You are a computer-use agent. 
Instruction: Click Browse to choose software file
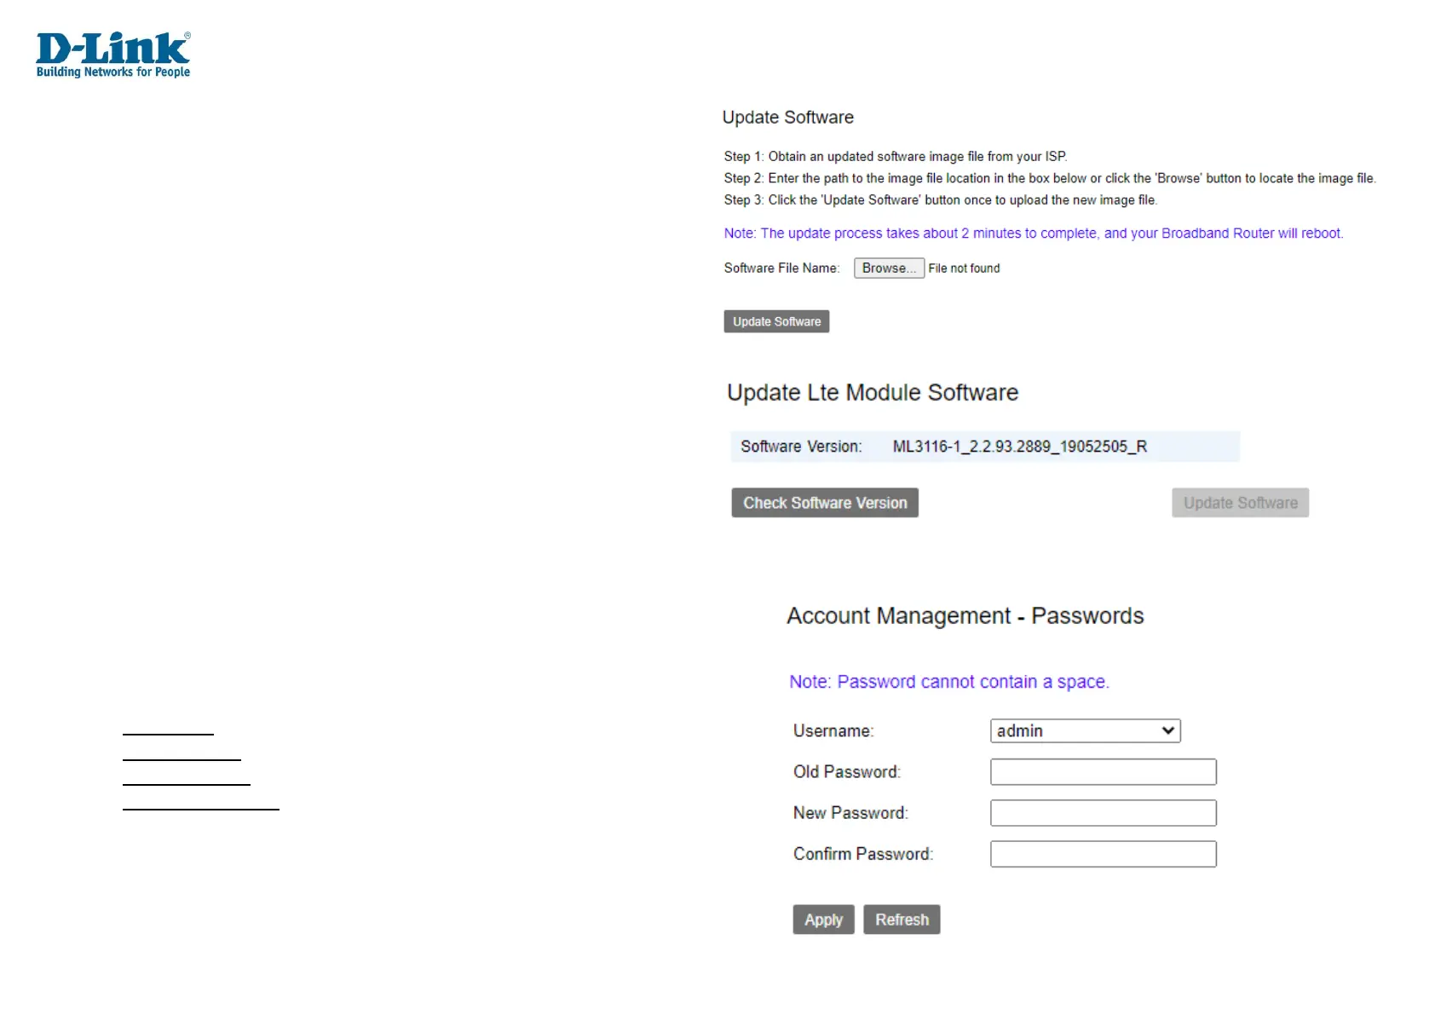(889, 268)
